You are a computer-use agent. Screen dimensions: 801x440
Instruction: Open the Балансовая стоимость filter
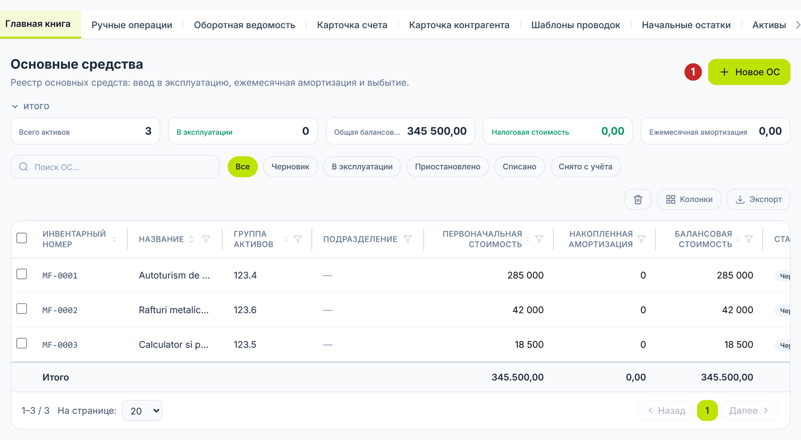click(749, 239)
